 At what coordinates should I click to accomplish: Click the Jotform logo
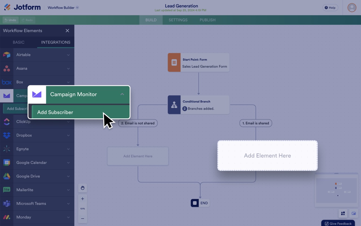[x=22, y=7]
